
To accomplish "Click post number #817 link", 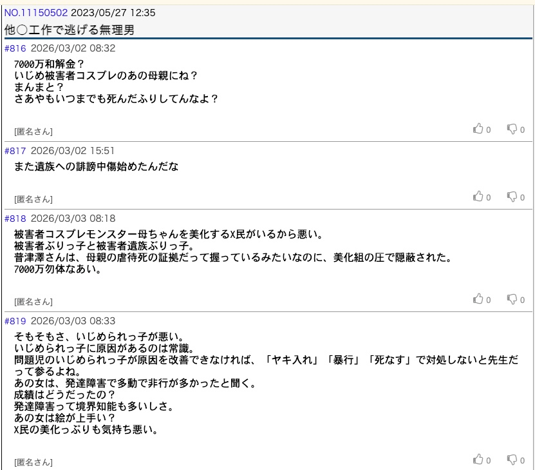I will coord(15,151).
